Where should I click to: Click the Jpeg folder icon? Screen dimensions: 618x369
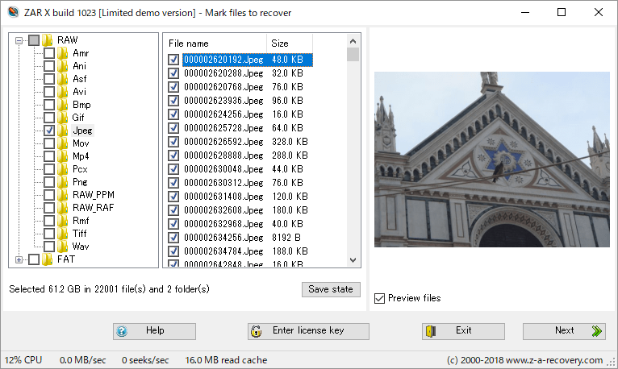pos(63,131)
